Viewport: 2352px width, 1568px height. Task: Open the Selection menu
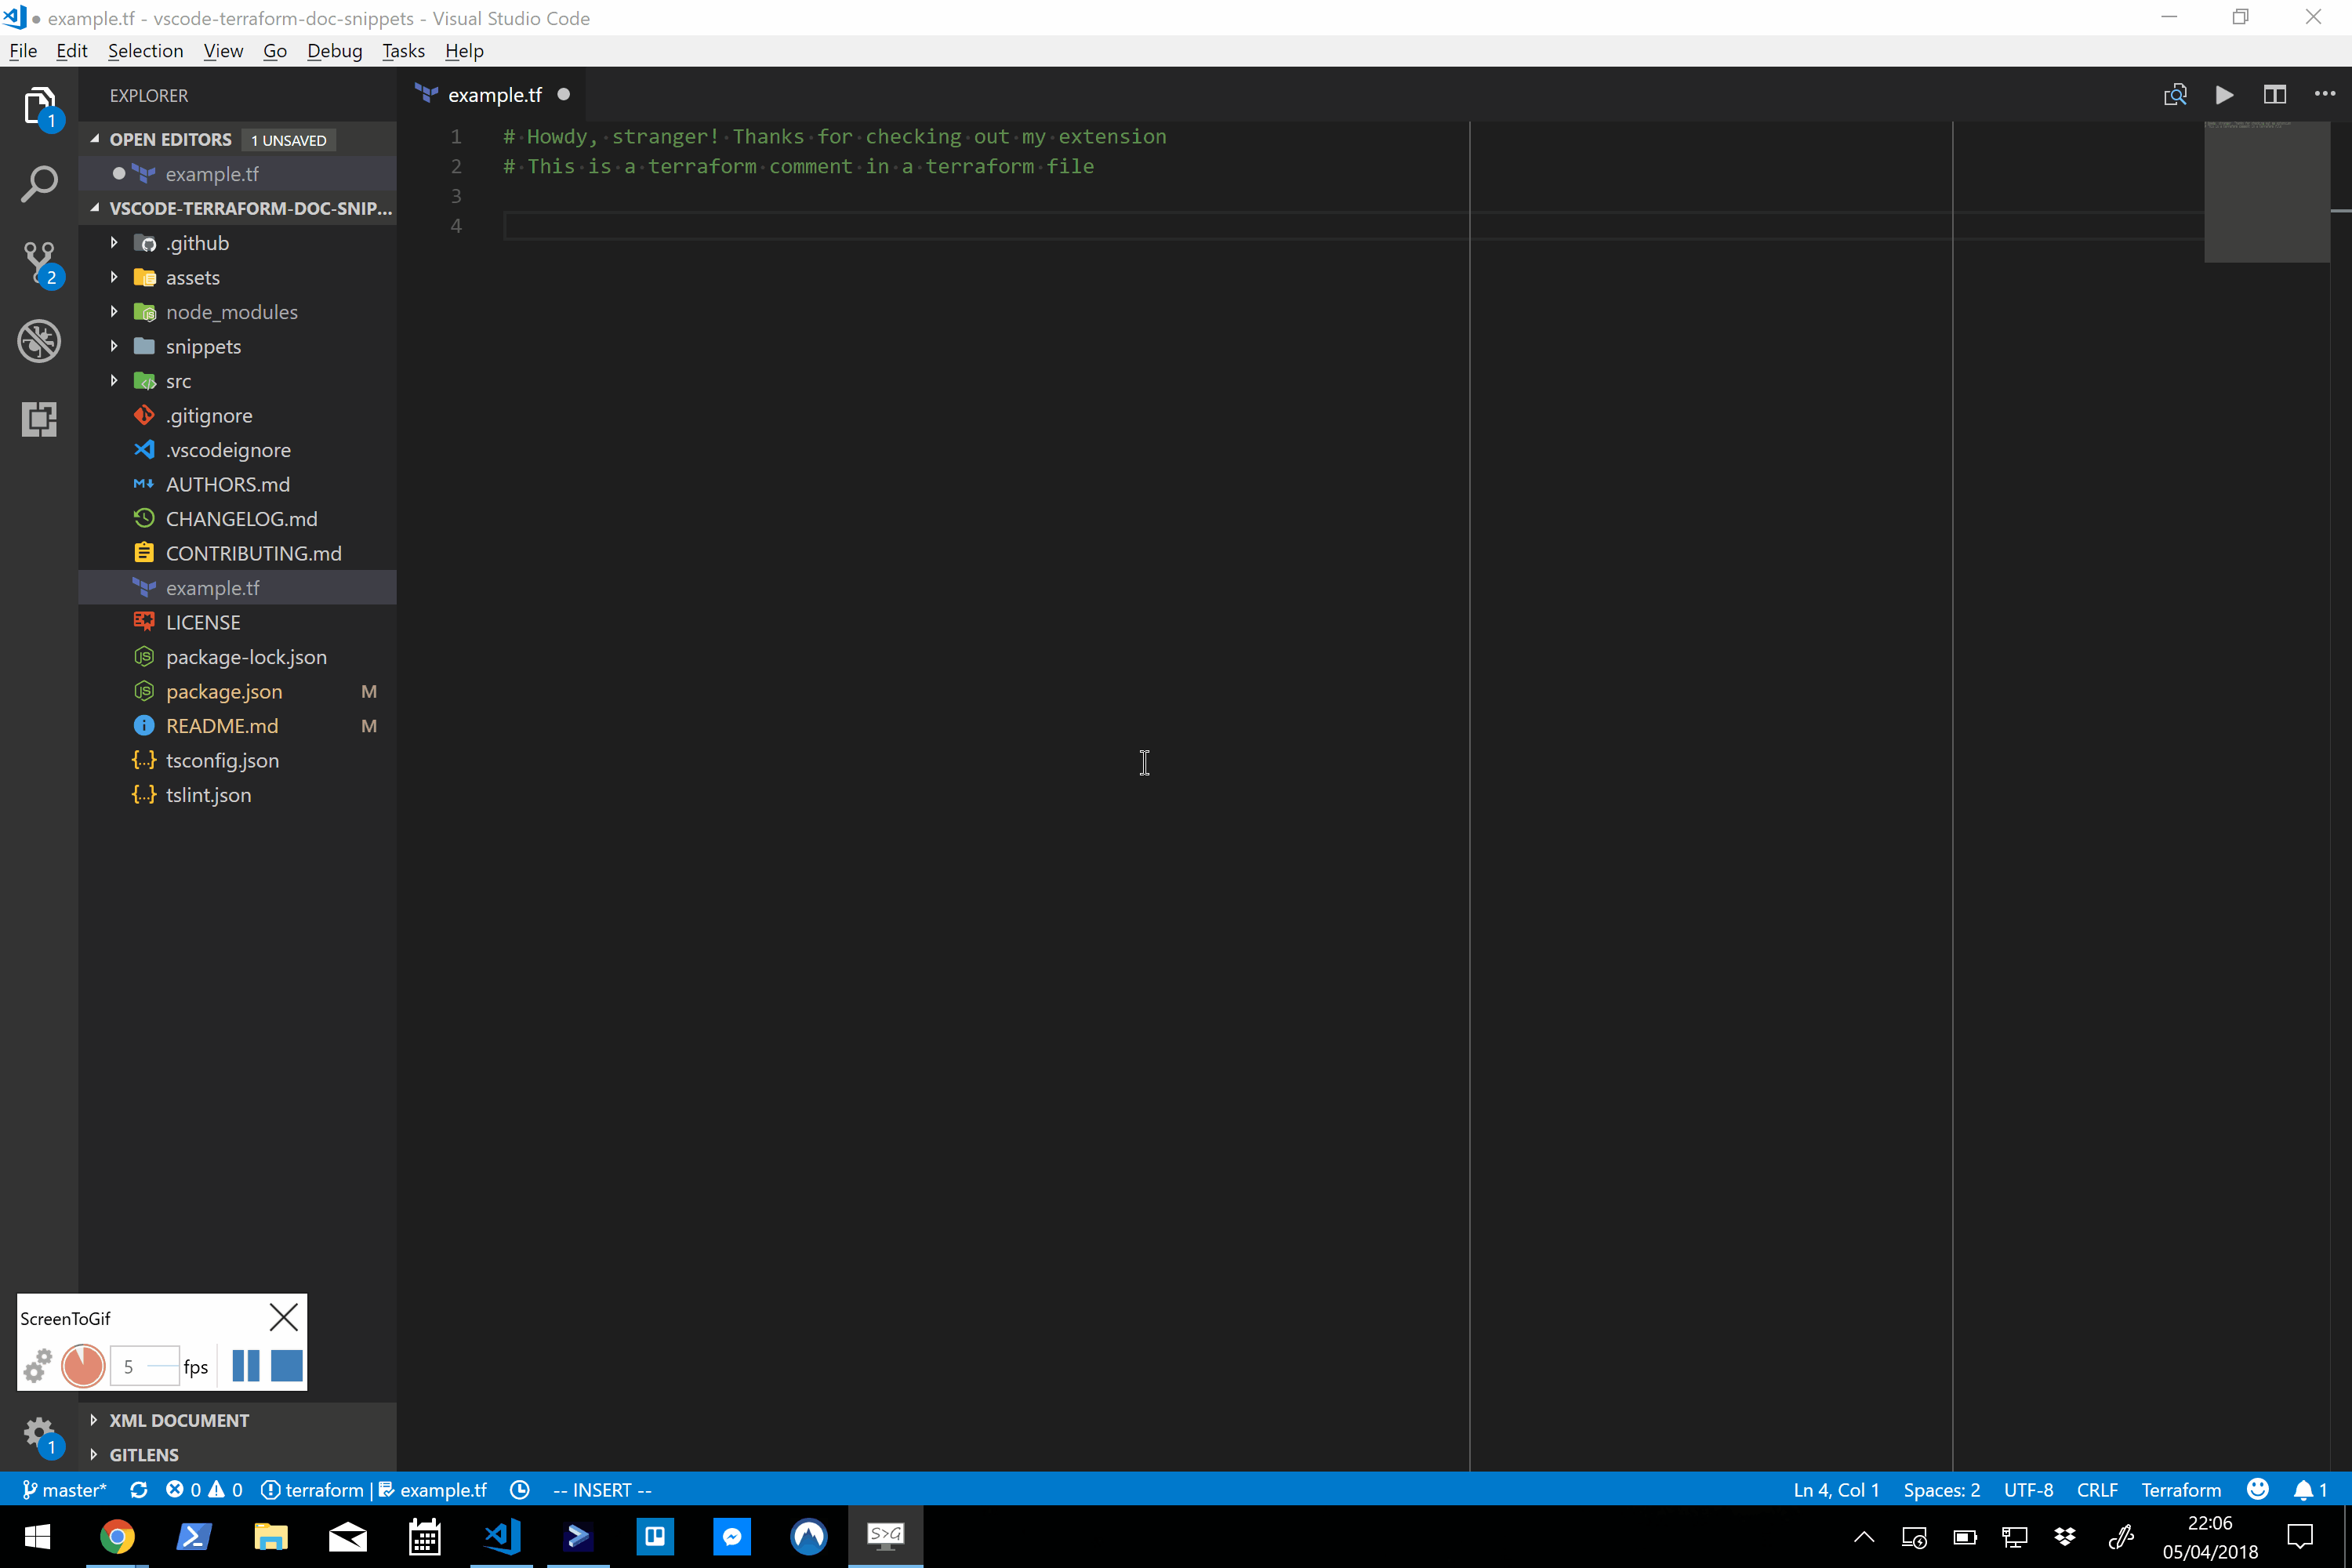(x=145, y=51)
